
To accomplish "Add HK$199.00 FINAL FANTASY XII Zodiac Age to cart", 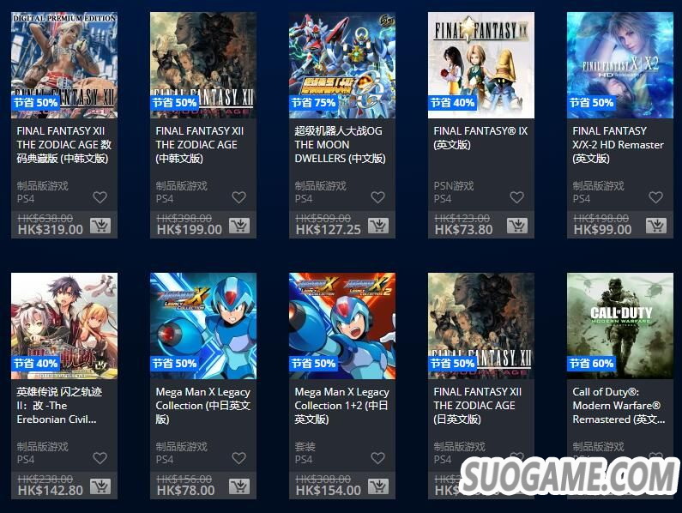I will [239, 226].
